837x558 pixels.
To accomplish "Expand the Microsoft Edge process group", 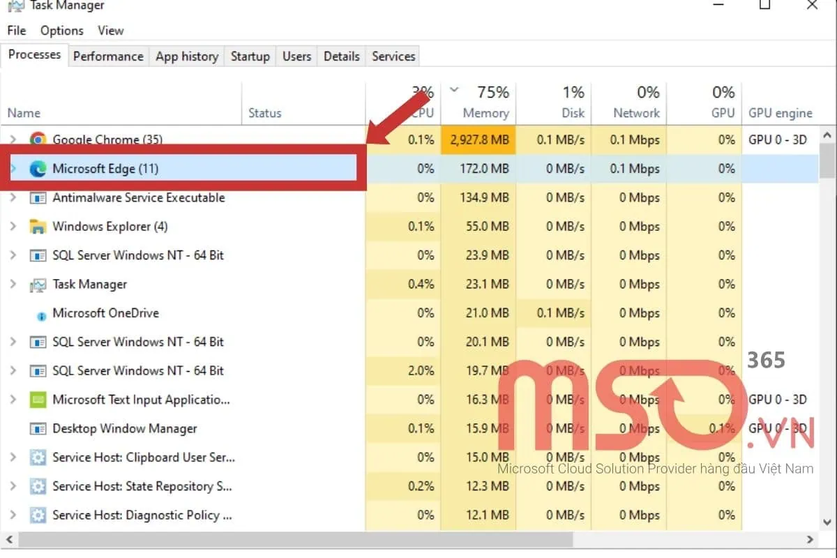I will pos(13,168).
